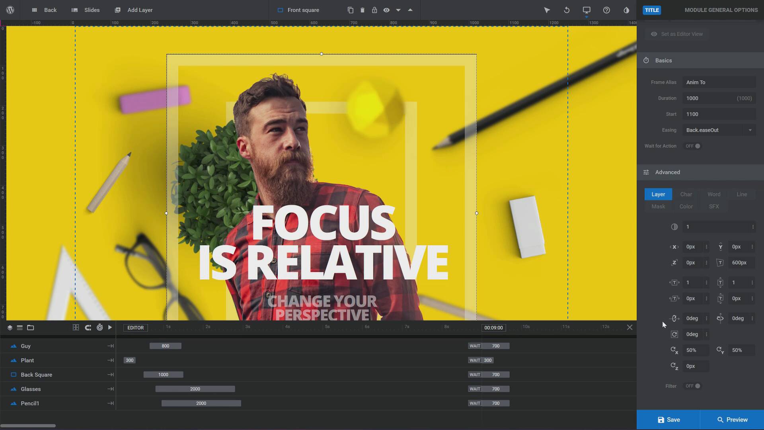Click the 00:09:00 time field
The height and width of the screenshot is (430, 764).
pos(493,327)
